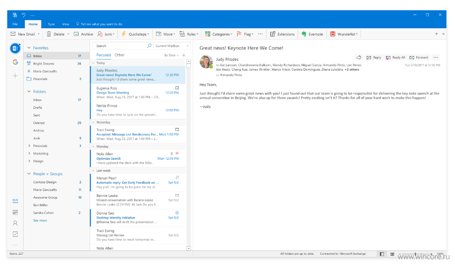Open the File tab
This screenshot has width=455, height=265.
click(x=15, y=24)
